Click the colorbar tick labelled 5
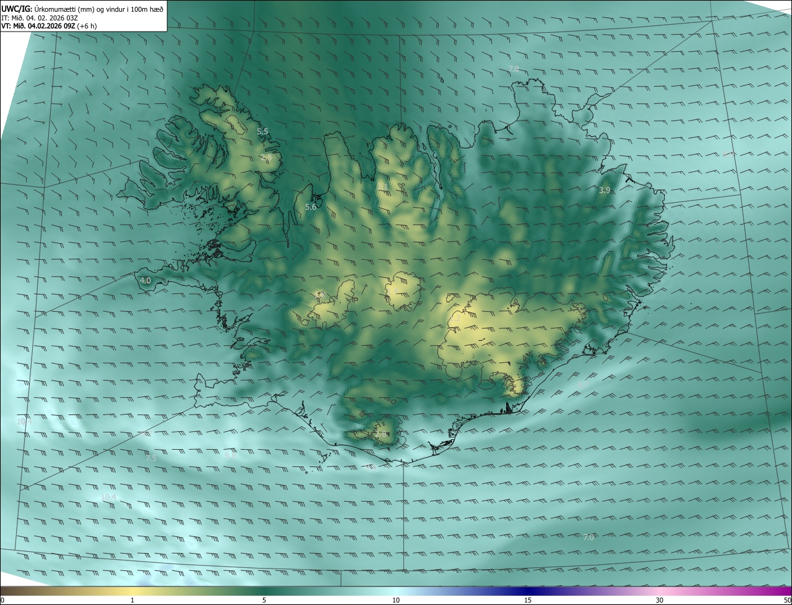This screenshot has height=605, width=792. point(264,600)
